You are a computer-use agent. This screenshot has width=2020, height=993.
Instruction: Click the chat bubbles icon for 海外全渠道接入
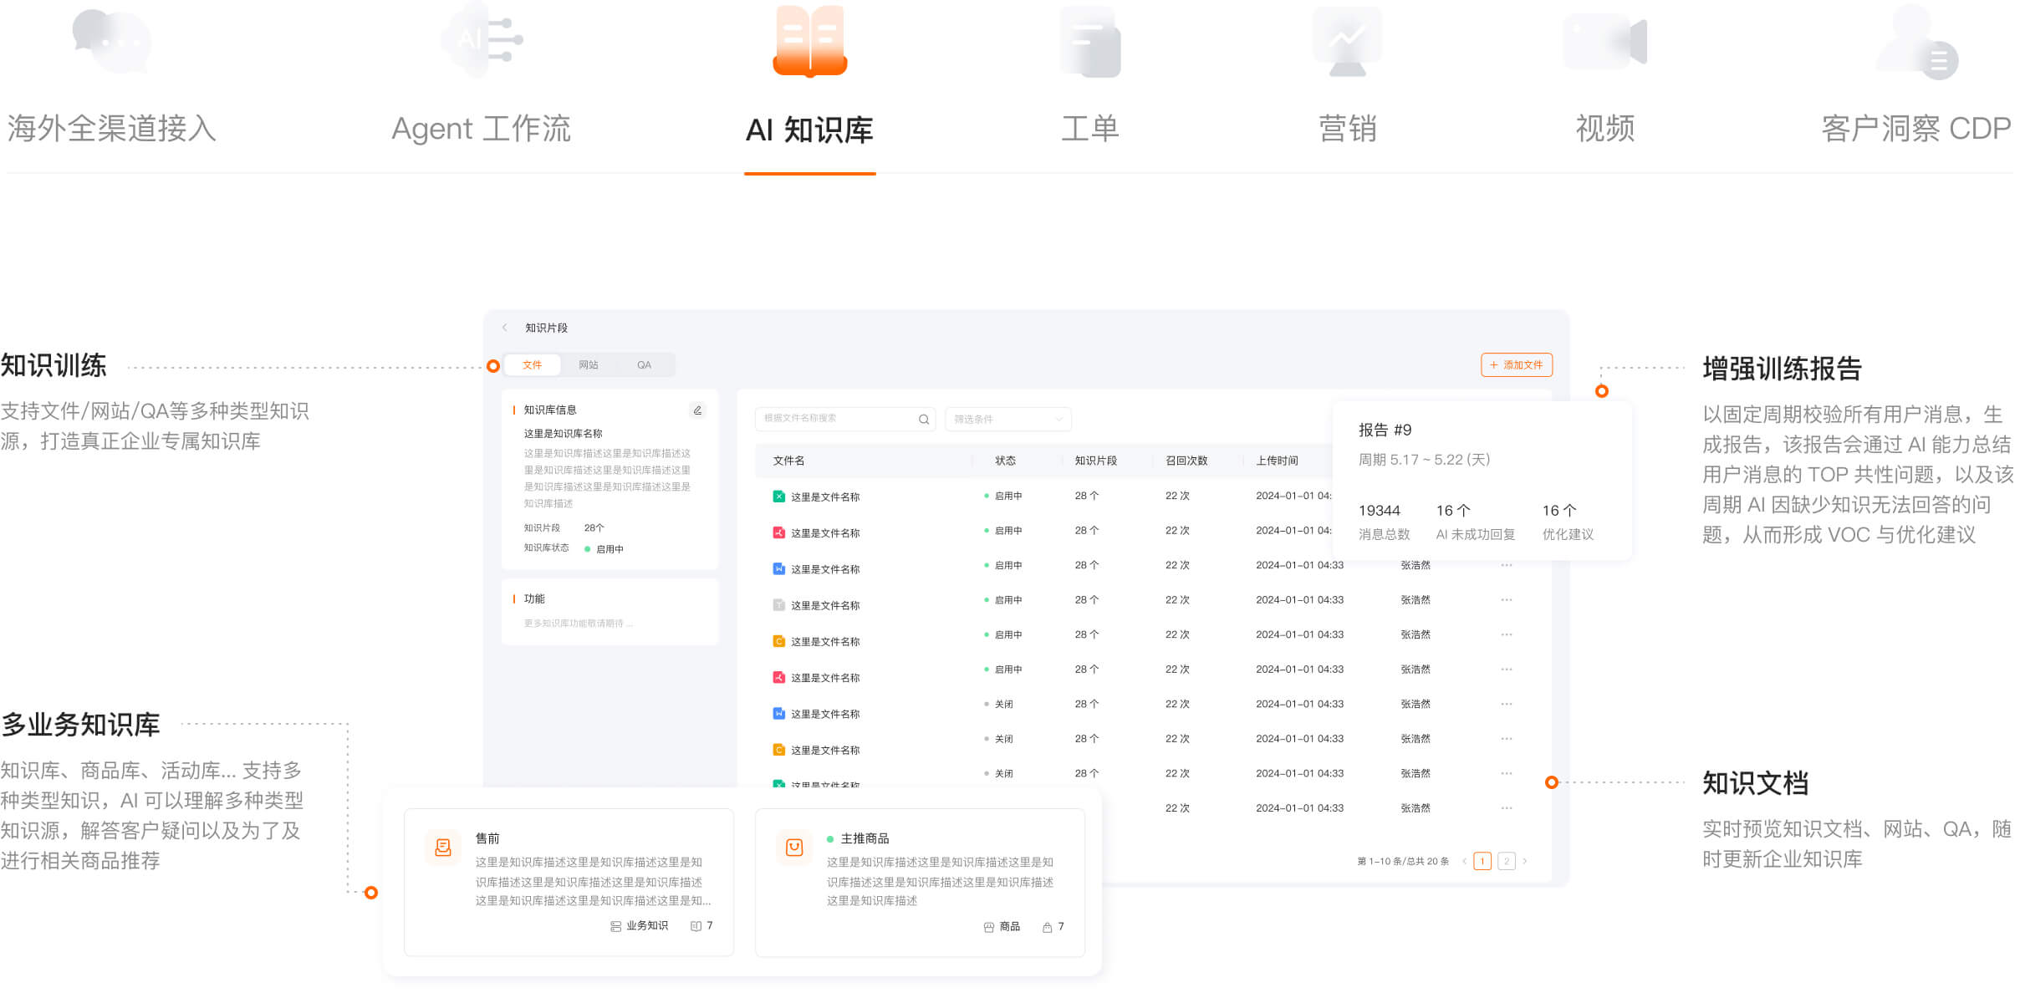[x=111, y=41]
